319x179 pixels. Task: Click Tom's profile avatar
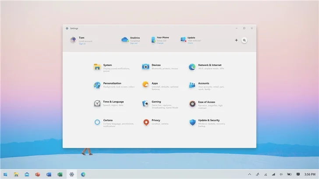point(73,40)
